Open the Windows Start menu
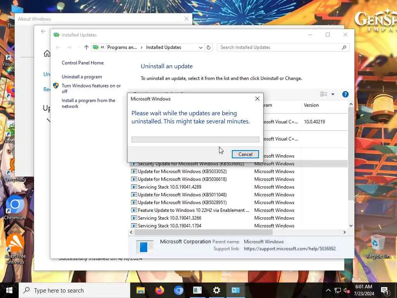397x298 pixels. coord(9,290)
